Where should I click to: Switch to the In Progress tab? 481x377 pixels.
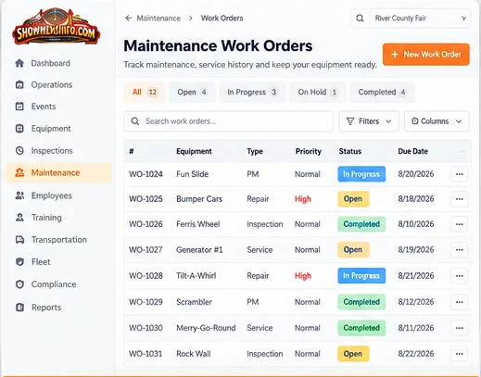(x=252, y=92)
